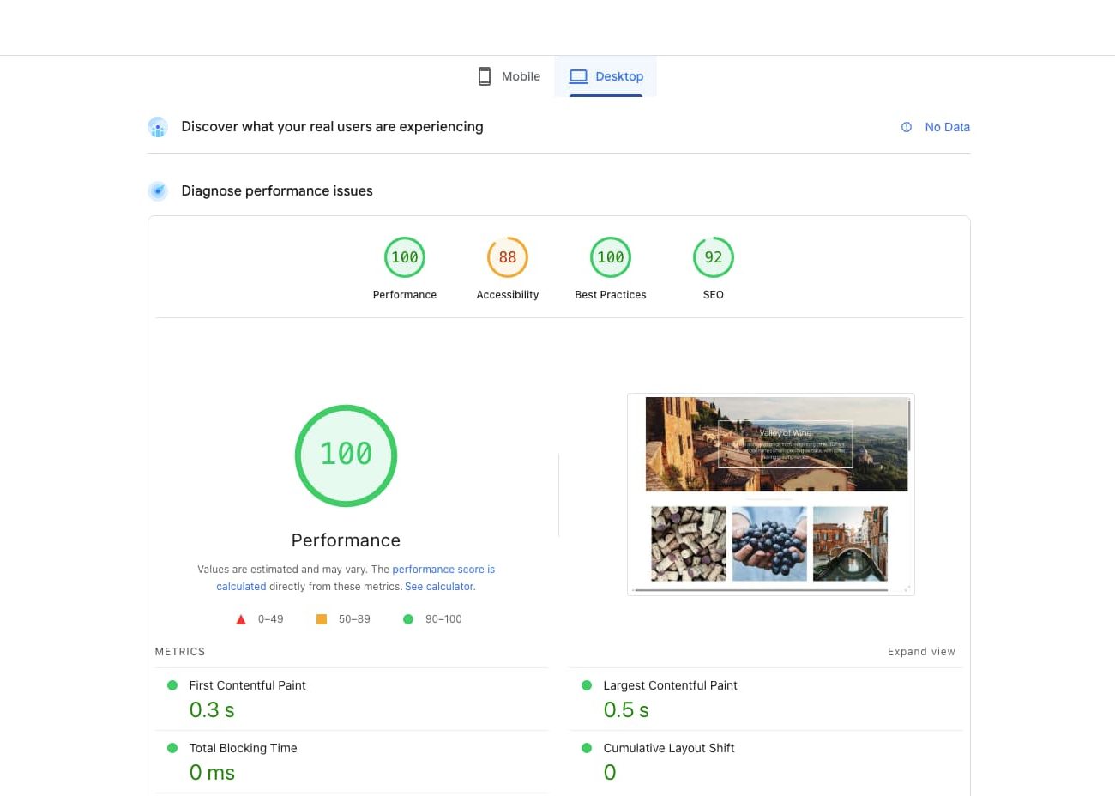Click the SEO 92 score gauge
The height and width of the screenshot is (796, 1115).
pos(714,256)
